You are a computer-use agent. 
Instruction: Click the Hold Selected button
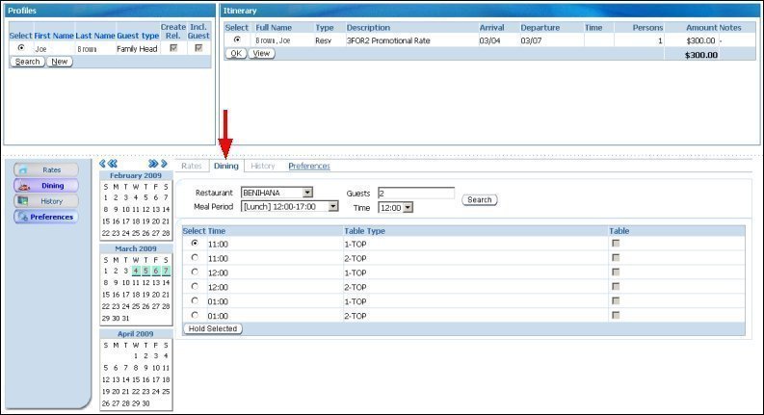point(212,328)
